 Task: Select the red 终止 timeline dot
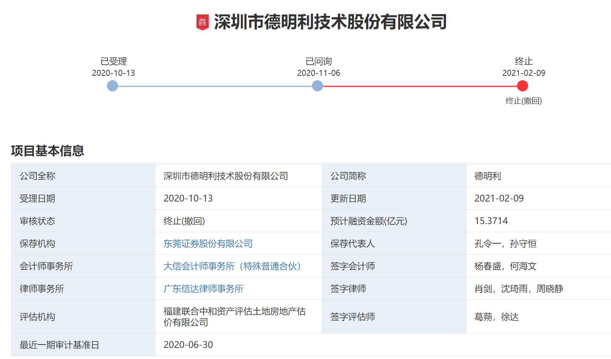(x=523, y=86)
